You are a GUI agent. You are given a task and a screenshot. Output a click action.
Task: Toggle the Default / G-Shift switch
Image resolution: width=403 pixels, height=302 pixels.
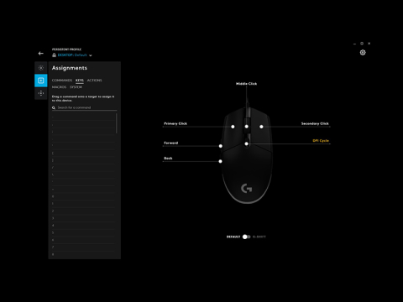[246, 237]
